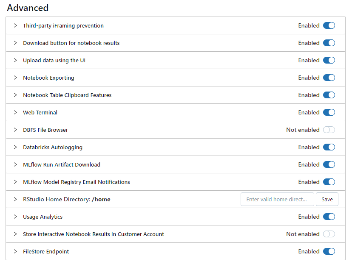
Task: Toggle off the FileStore Endpoint
Action: [329, 251]
